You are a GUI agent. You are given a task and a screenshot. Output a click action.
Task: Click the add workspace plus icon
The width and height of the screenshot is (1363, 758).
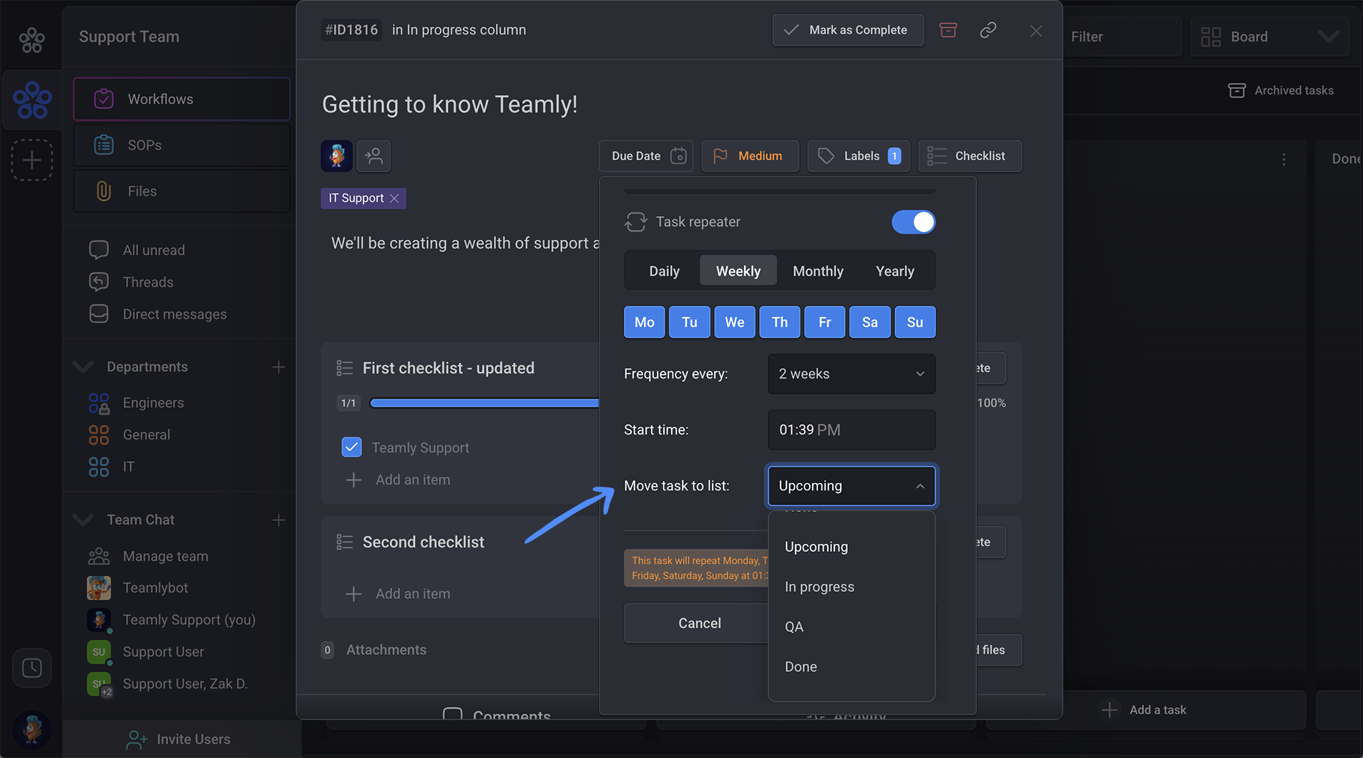click(x=31, y=160)
